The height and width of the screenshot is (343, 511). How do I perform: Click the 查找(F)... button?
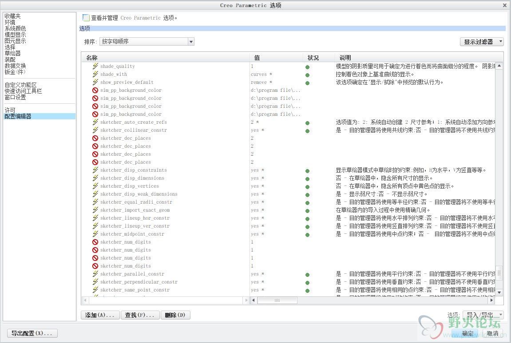click(x=140, y=315)
